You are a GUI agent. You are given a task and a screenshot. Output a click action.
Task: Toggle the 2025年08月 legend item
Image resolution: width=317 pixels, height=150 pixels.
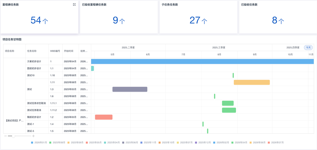tap(57, 142)
